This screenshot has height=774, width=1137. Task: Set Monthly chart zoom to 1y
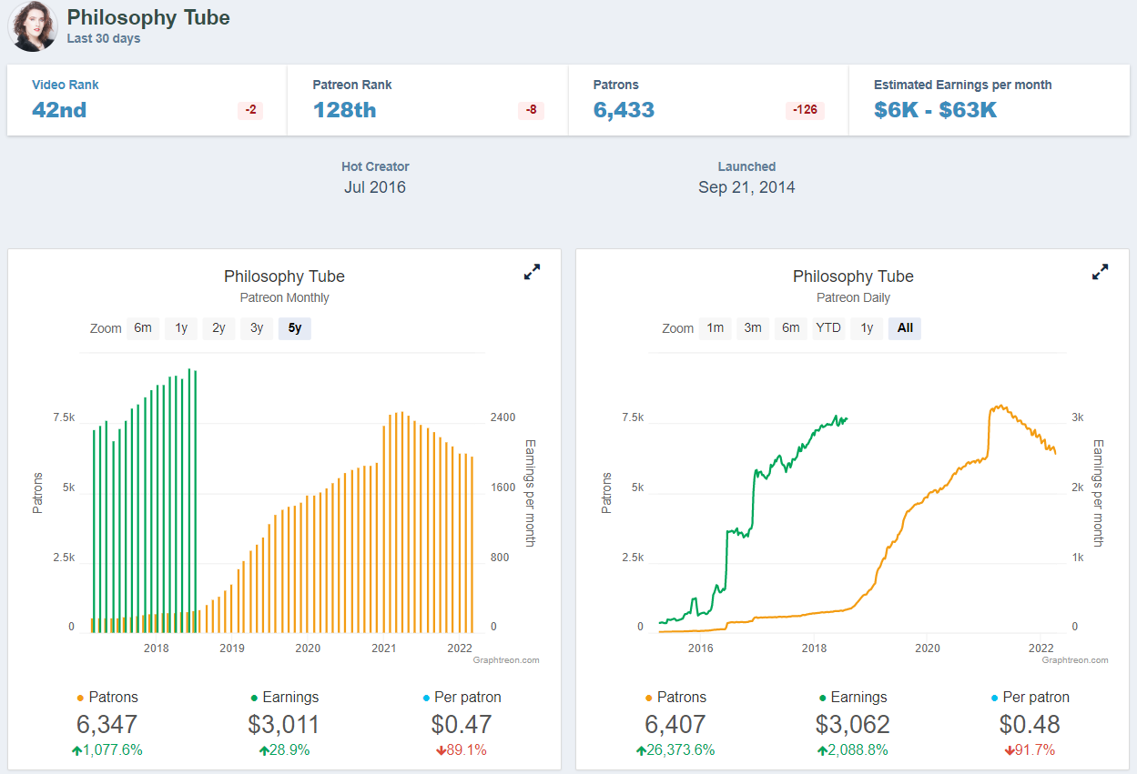point(181,328)
